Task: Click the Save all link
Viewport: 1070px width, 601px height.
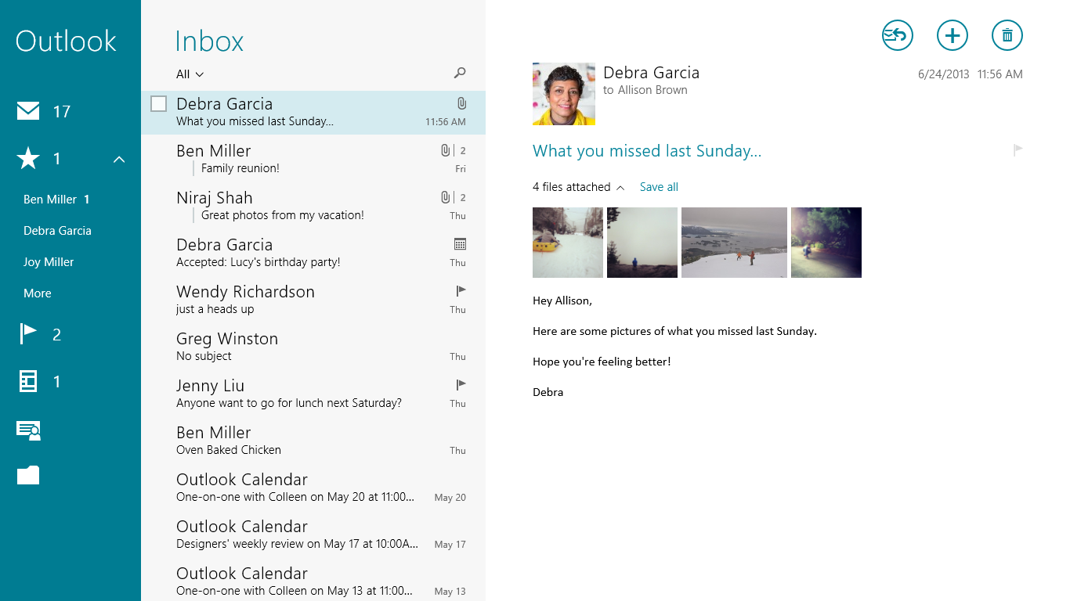Action: click(x=659, y=187)
